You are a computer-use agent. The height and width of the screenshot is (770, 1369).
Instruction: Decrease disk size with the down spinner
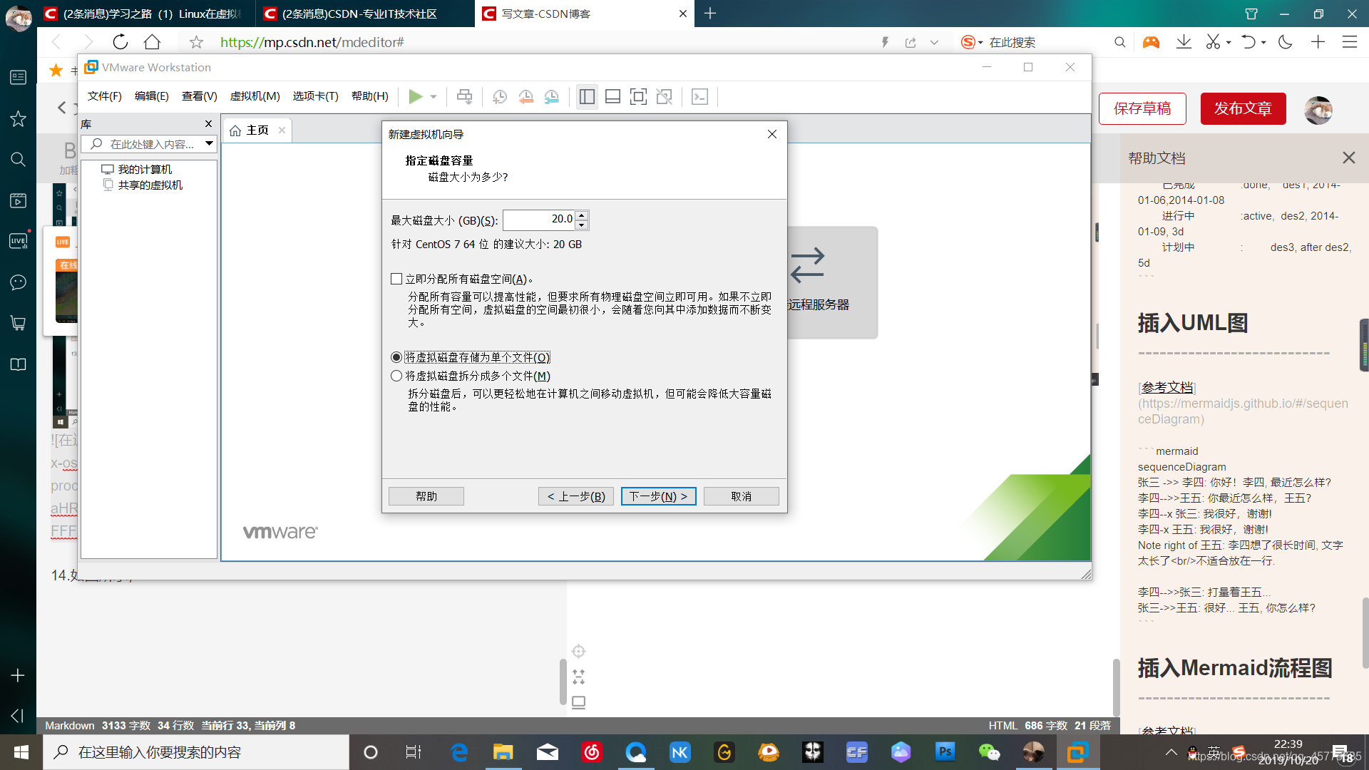coord(582,225)
